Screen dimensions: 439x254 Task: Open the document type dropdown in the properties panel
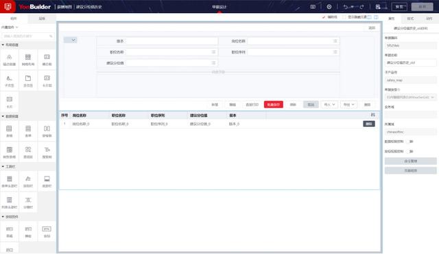[x=410, y=97]
